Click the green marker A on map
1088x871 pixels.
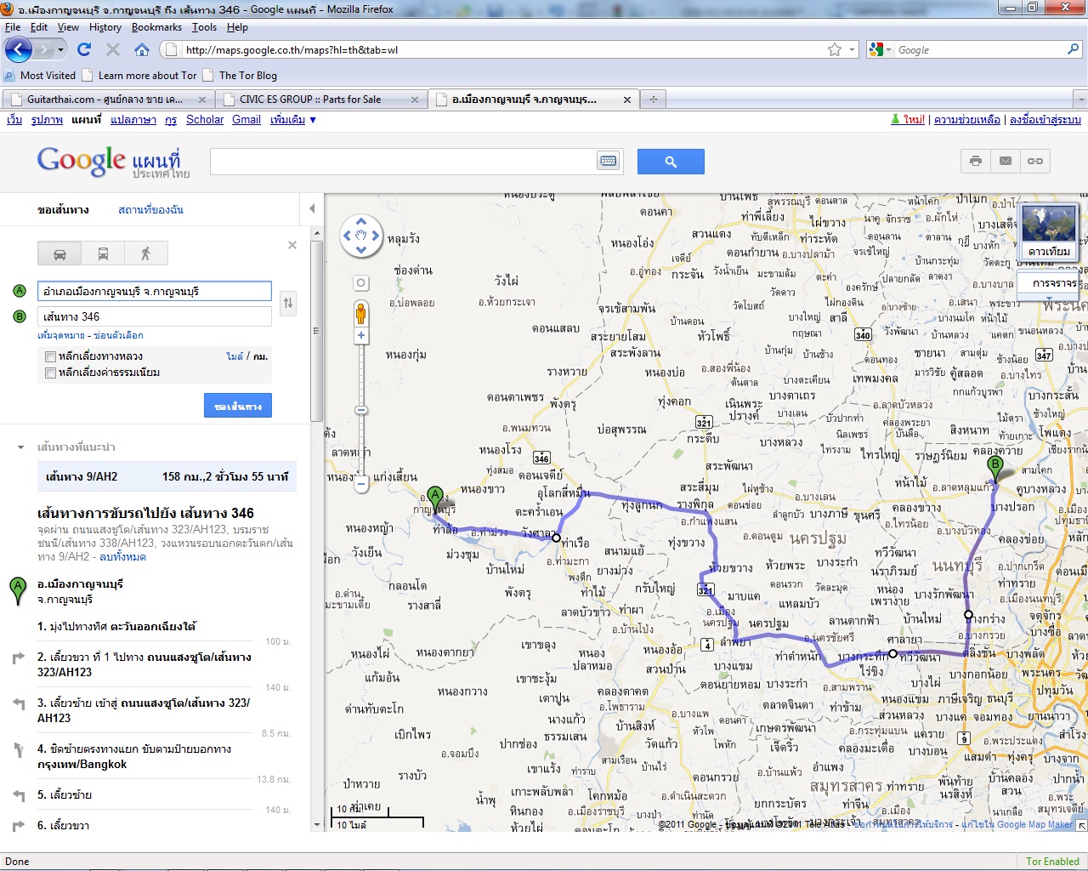point(435,499)
